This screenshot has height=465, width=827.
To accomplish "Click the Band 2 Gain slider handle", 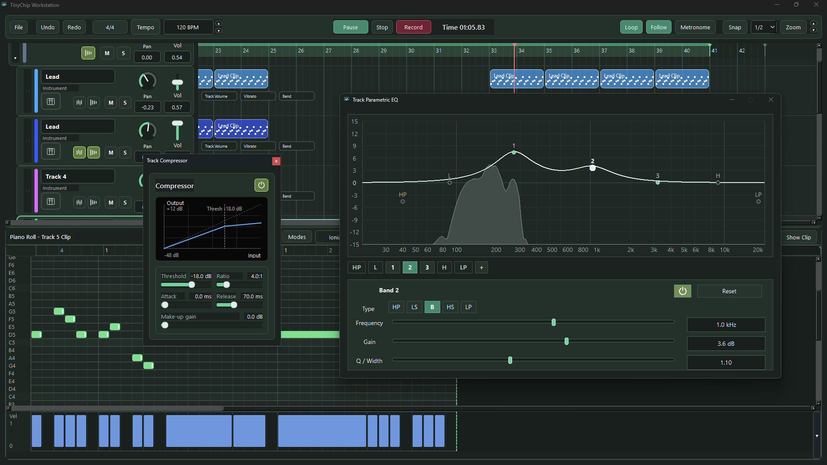I will pos(566,341).
